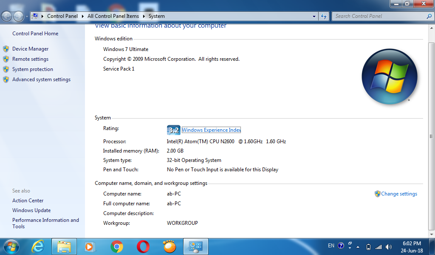Click the 2.00 GB installed memory value
The image size is (435, 255).
click(175, 151)
